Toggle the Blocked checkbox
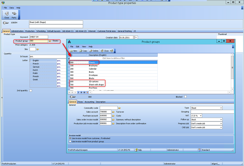 [x=185, y=97]
